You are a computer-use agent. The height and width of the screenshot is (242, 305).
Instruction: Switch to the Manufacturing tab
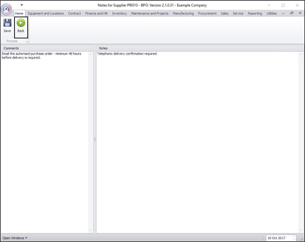(183, 13)
